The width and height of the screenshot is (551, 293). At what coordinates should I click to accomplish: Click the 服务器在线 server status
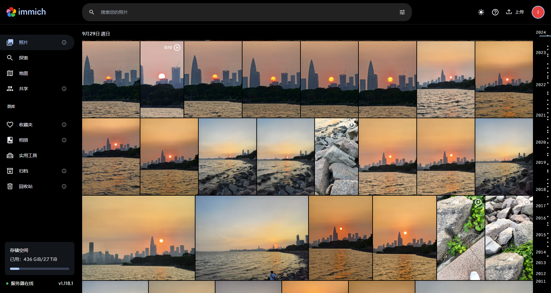point(22,283)
